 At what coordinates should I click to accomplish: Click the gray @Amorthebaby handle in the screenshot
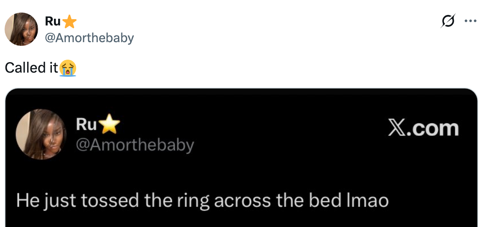[x=135, y=145]
